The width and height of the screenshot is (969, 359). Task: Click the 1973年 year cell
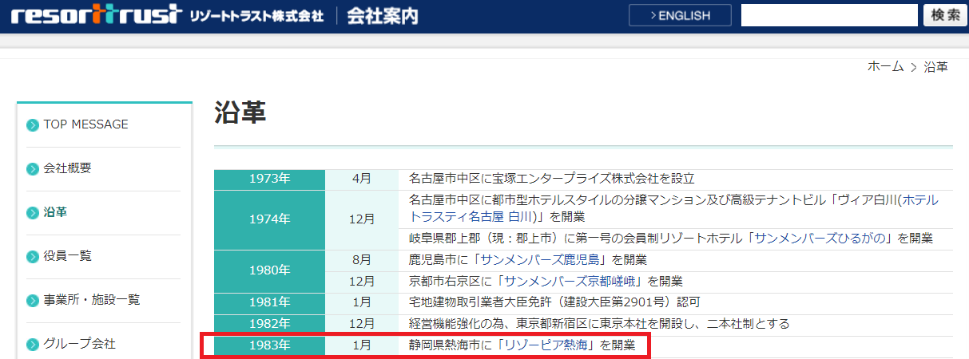[x=269, y=179]
